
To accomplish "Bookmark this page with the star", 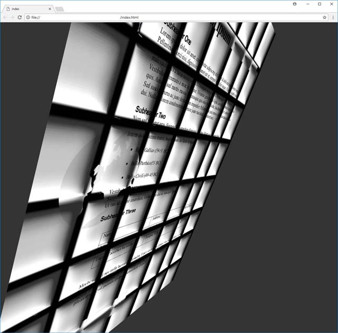I will 325,17.
